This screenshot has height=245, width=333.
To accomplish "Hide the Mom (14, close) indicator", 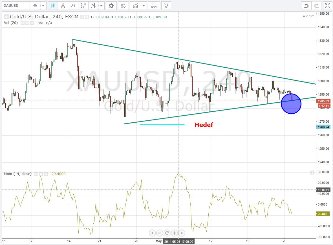I will tap(36, 174).
